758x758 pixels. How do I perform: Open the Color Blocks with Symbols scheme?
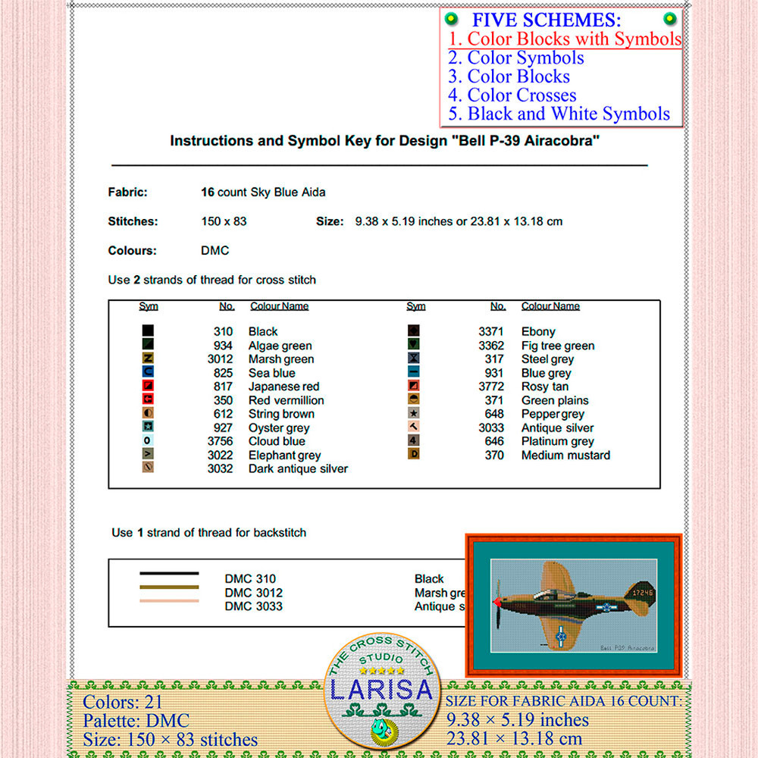pos(564,39)
